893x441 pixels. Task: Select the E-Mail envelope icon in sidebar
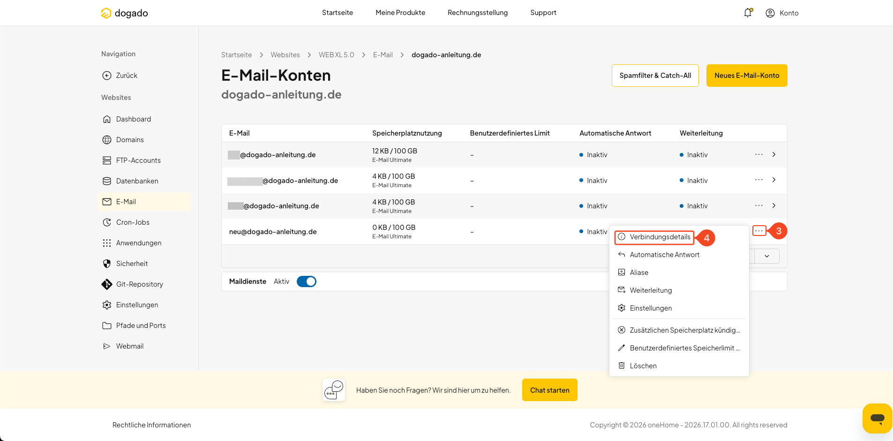tap(107, 202)
